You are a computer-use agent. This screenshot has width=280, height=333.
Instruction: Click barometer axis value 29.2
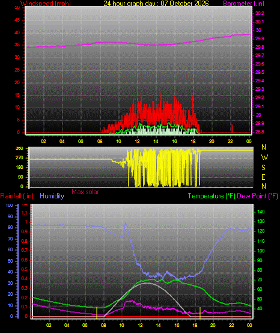coord(260,98)
